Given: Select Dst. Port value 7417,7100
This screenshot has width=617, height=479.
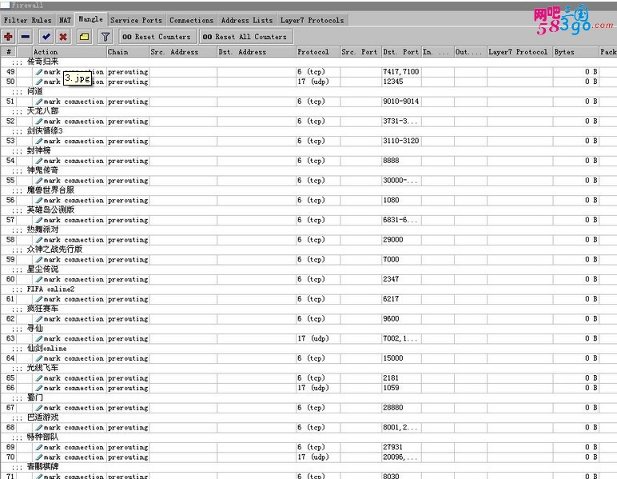Looking at the screenshot, I should [401, 72].
